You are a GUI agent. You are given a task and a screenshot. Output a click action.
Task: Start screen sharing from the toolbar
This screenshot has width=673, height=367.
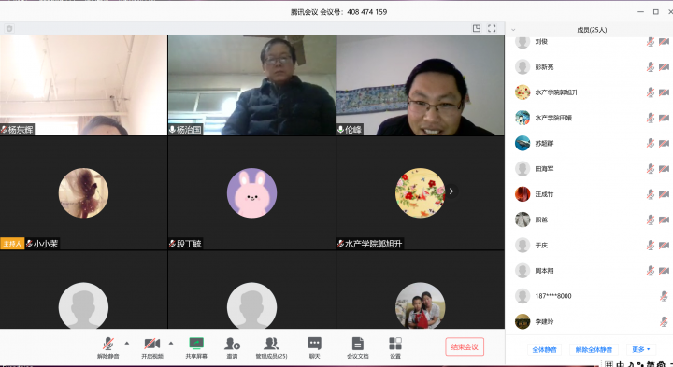click(196, 344)
